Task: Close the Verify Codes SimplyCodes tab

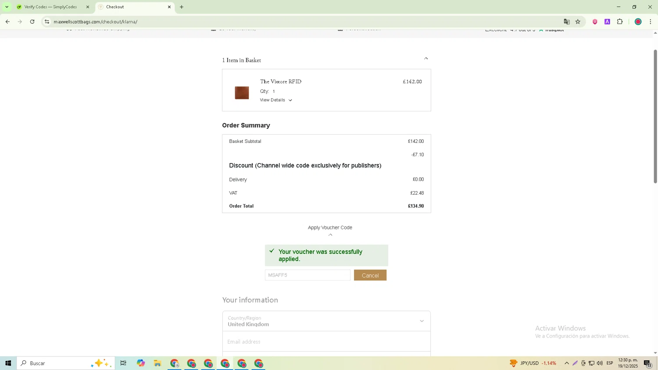Action: coord(87,7)
